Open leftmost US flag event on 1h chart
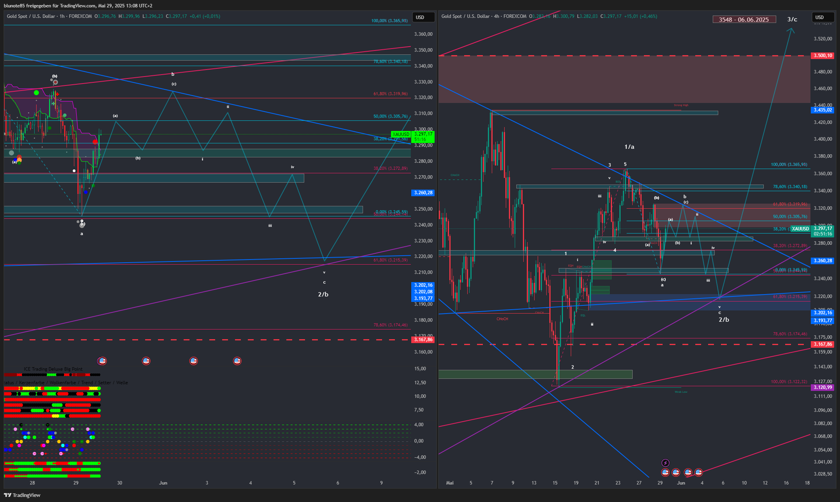 point(102,361)
